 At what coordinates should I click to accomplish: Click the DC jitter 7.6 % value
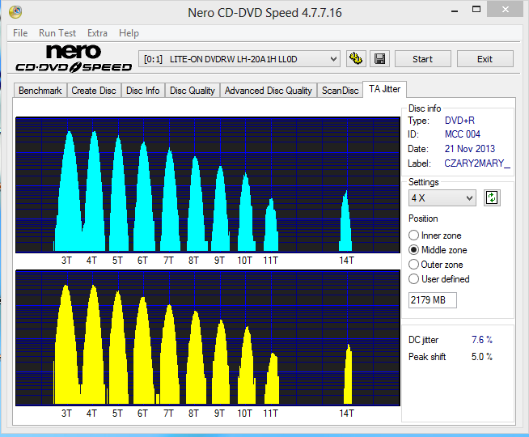(482, 340)
